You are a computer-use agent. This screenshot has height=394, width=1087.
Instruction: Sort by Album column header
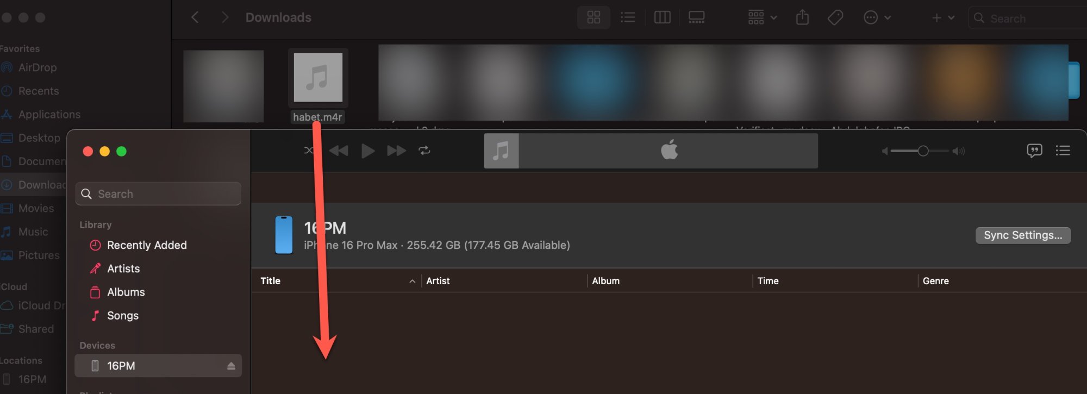point(670,281)
